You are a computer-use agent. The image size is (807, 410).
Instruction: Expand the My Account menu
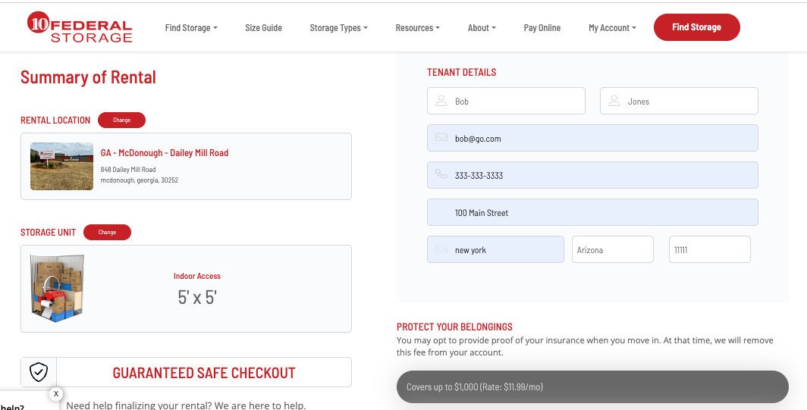(x=612, y=28)
